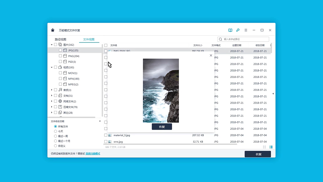Image resolution: width=323 pixels, height=182 pixels.
Task: Click the search magnifier icon
Action: tap(221, 39)
